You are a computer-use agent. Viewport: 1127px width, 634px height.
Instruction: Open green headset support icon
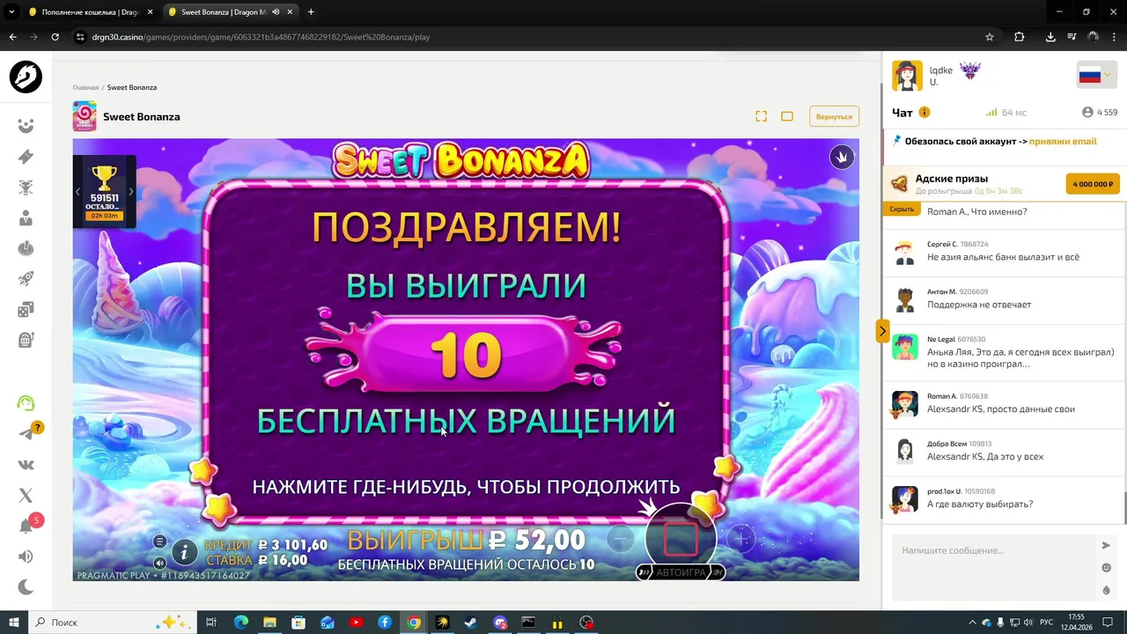click(26, 403)
